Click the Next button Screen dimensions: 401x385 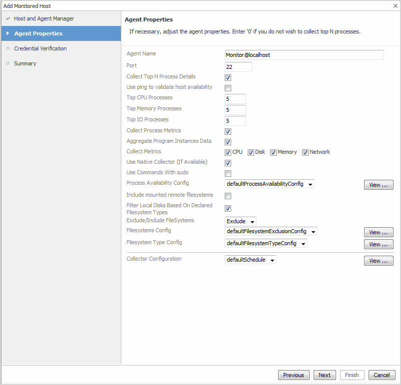tap(325, 375)
